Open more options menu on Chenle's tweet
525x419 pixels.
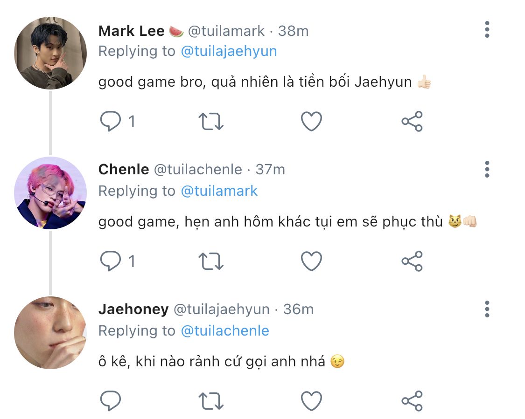[487, 169]
